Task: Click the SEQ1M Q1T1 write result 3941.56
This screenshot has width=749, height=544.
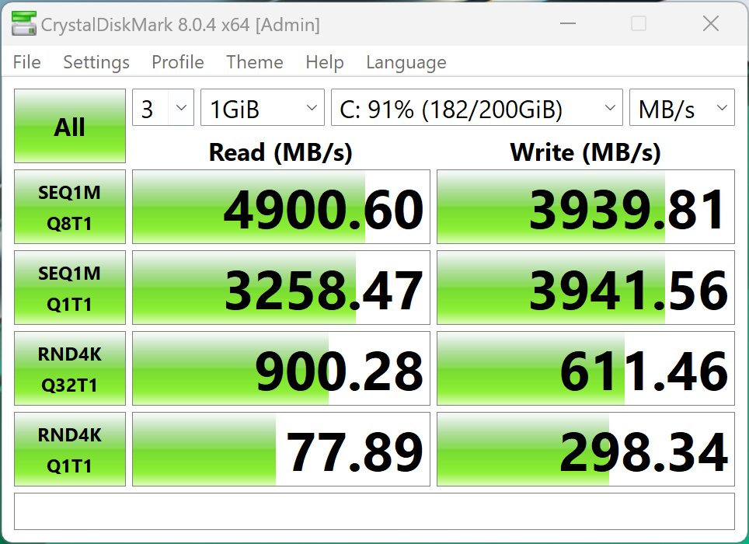Action: pos(586,288)
